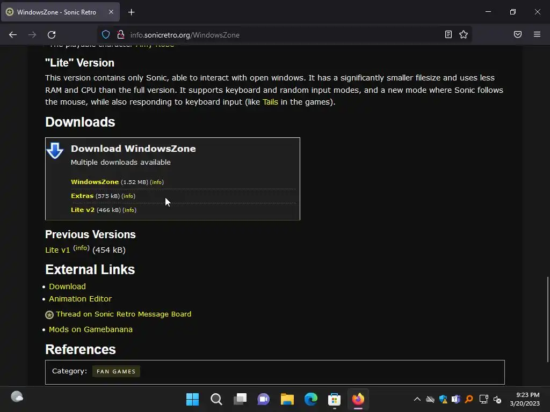Click the forward navigation arrow
Viewport: 550px width, 412px height.
(32, 35)
